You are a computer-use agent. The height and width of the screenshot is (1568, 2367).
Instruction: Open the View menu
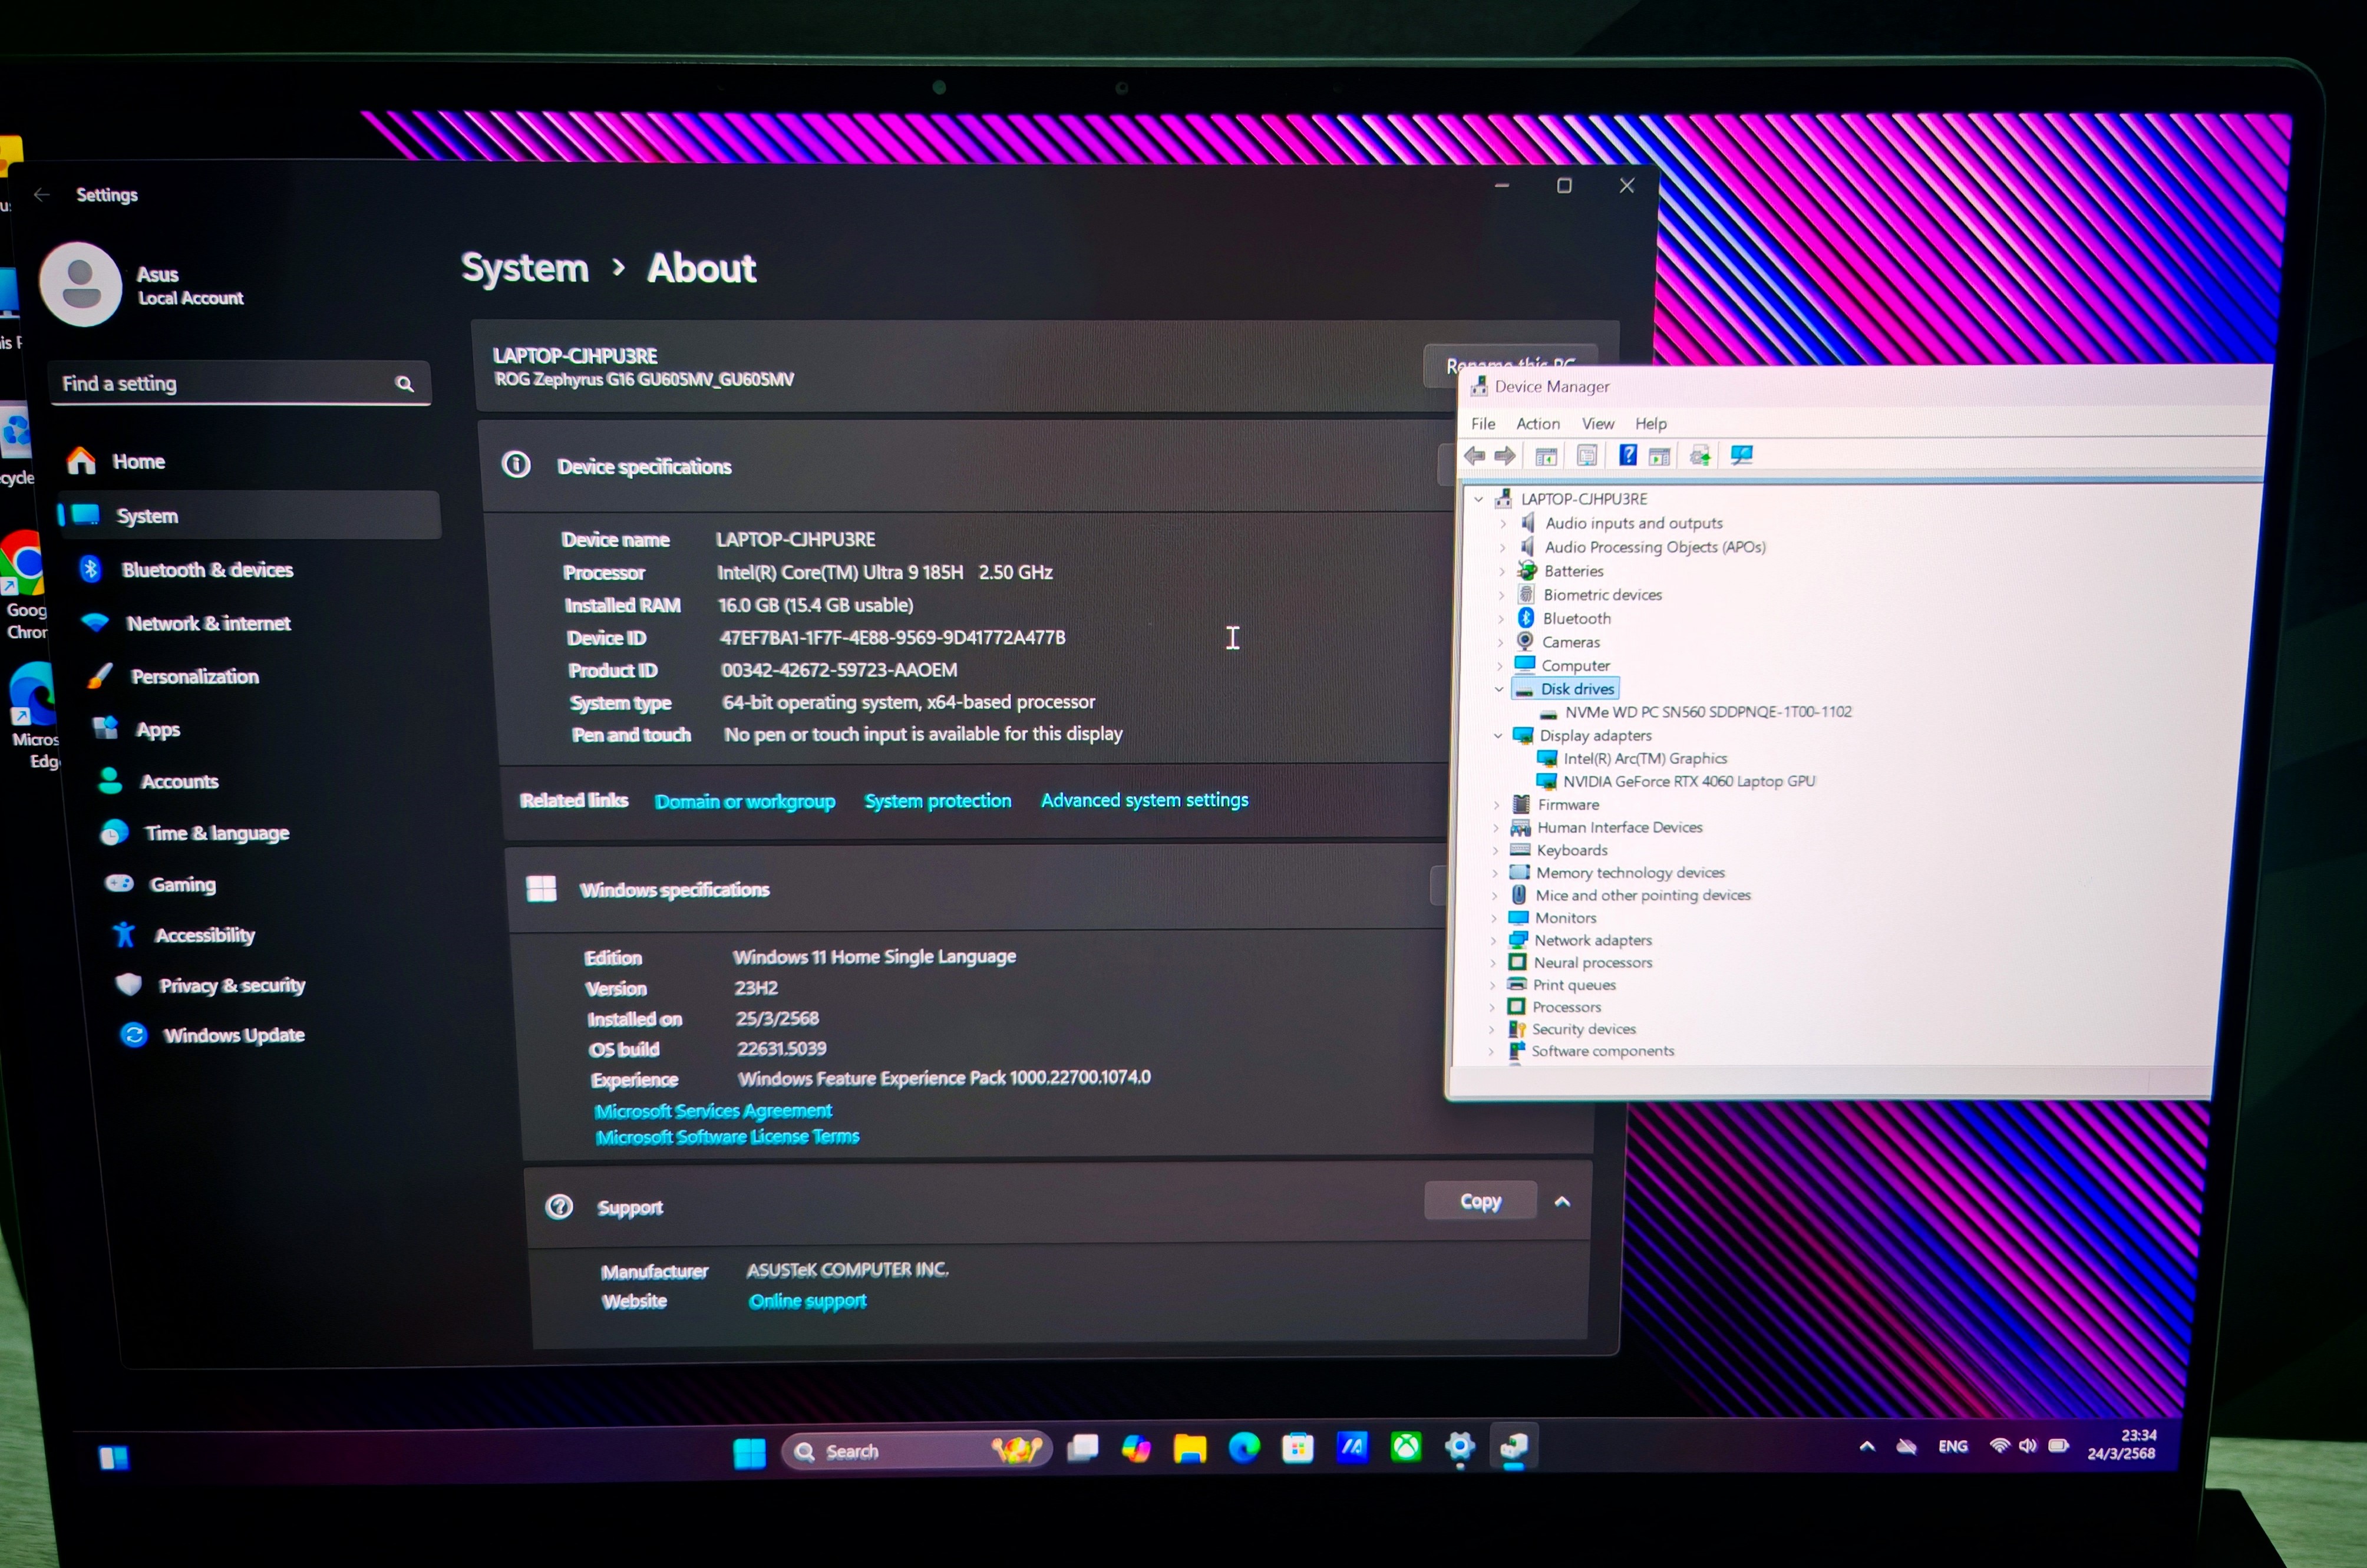[1597, 424]
